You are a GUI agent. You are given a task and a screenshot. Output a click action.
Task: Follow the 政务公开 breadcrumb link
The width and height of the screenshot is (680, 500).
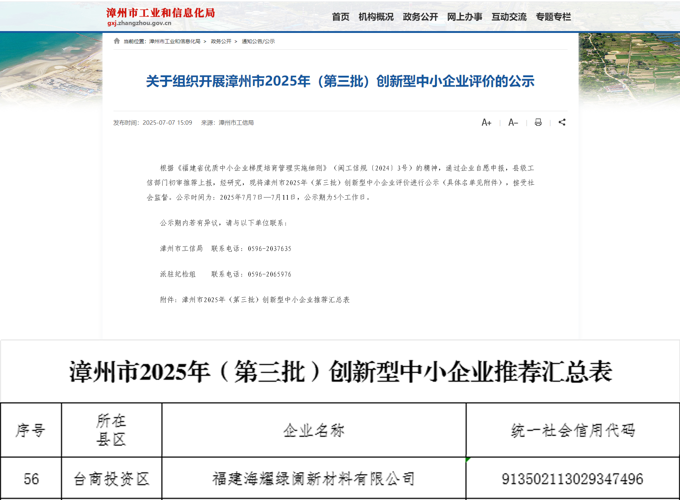[221, 41]
